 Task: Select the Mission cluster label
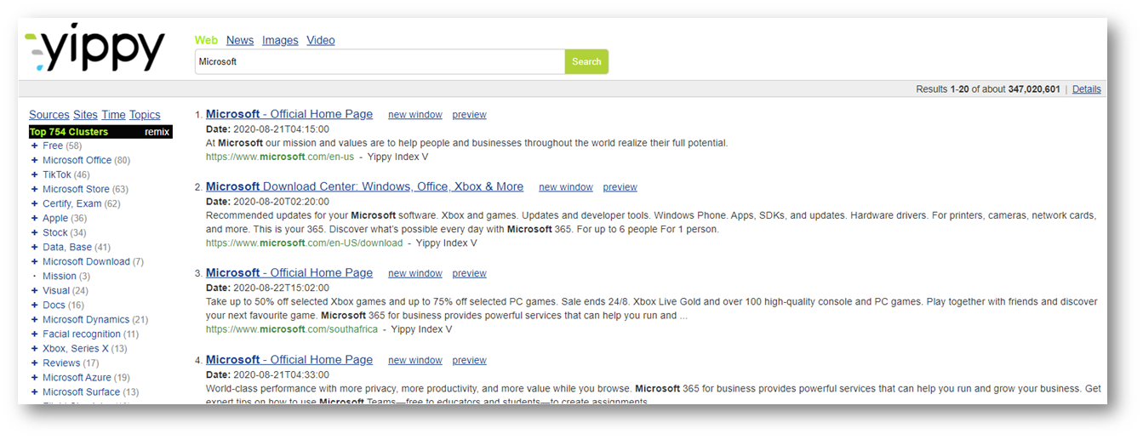point(60,276)
